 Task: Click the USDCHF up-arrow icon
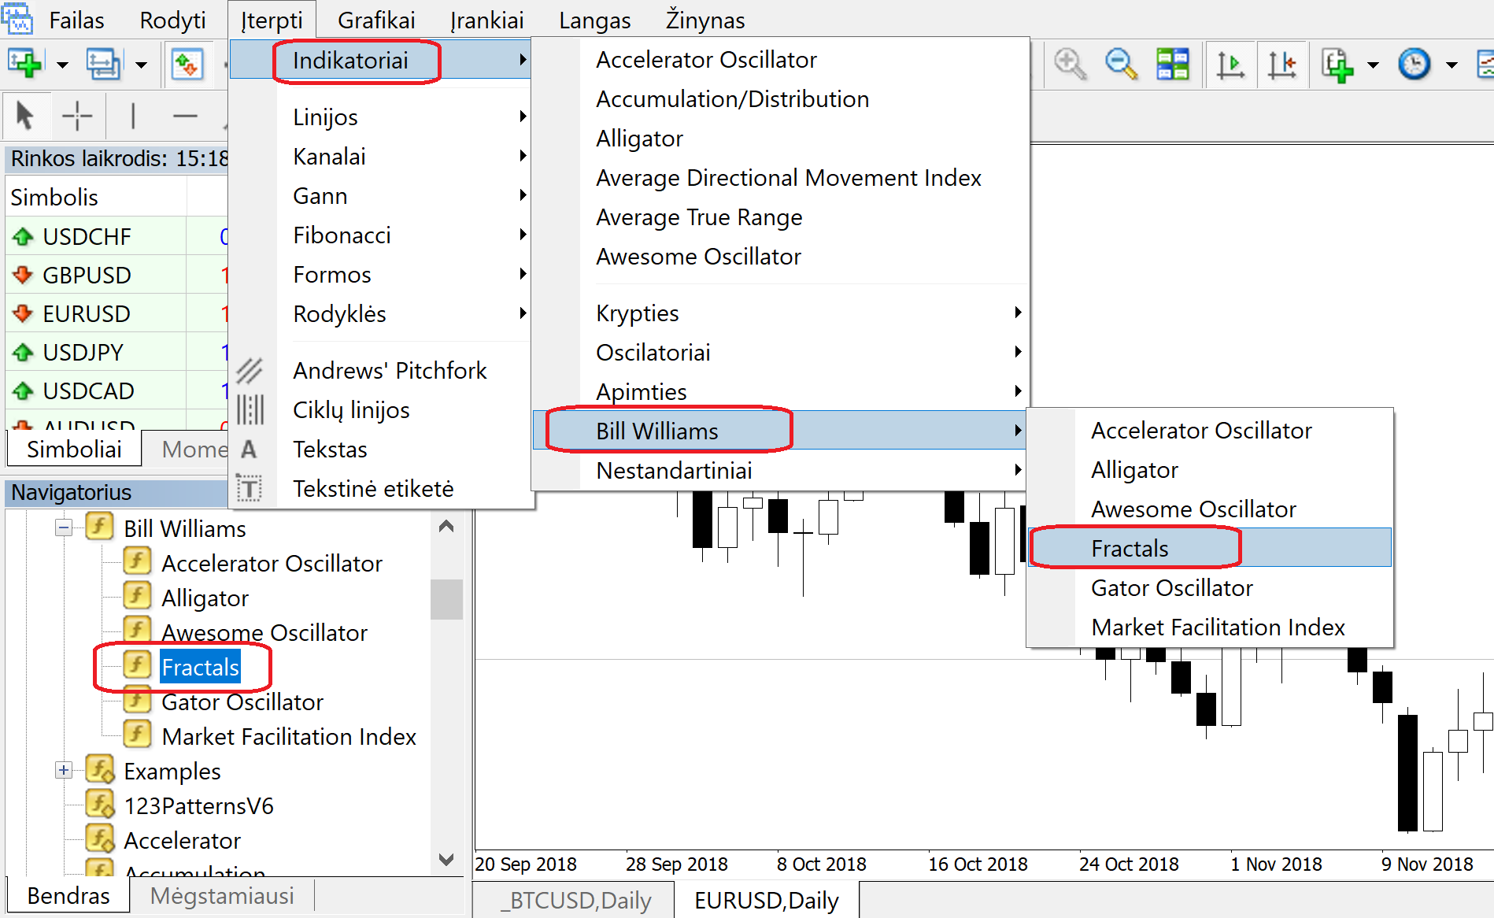(23, 236)
